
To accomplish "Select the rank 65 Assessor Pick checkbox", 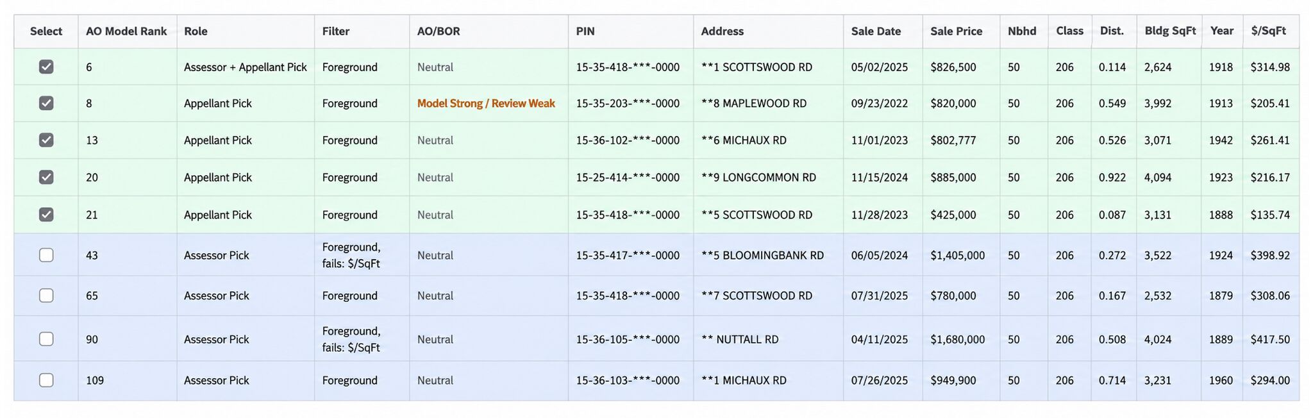I will tap(46, 296).
